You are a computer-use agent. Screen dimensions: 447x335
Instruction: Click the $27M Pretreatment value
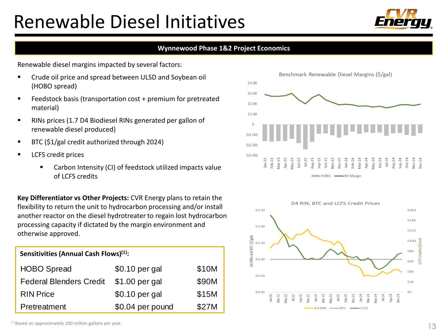(207, 307)
